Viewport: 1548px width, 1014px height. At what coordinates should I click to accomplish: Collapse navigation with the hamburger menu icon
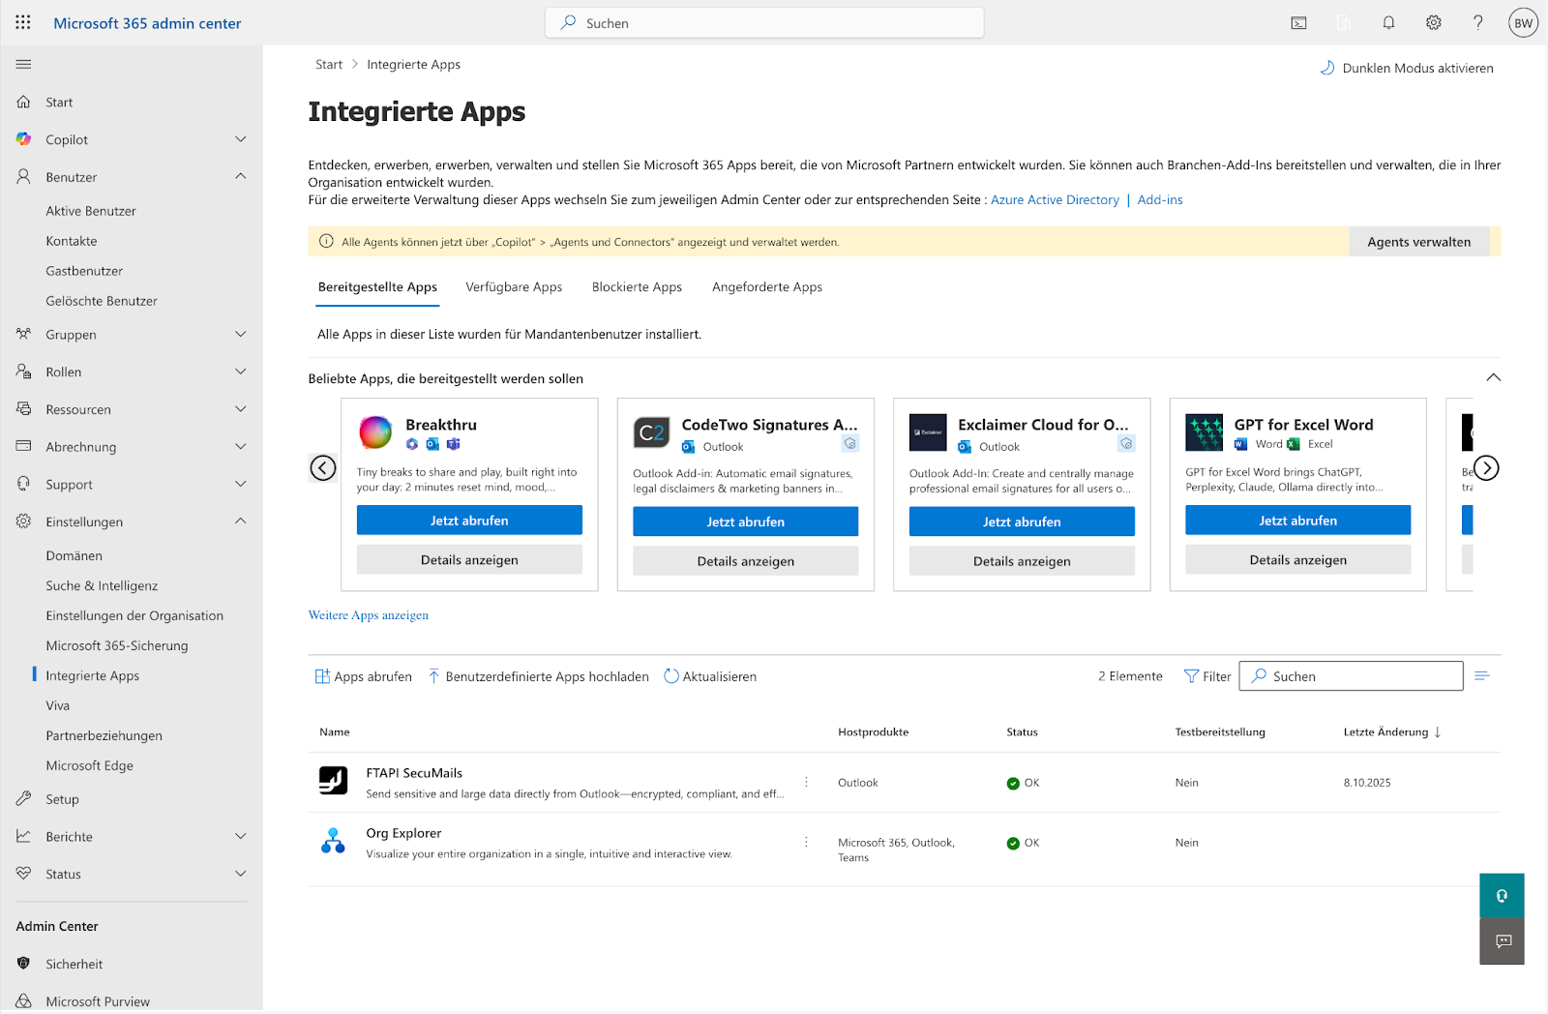coord(23,64)
